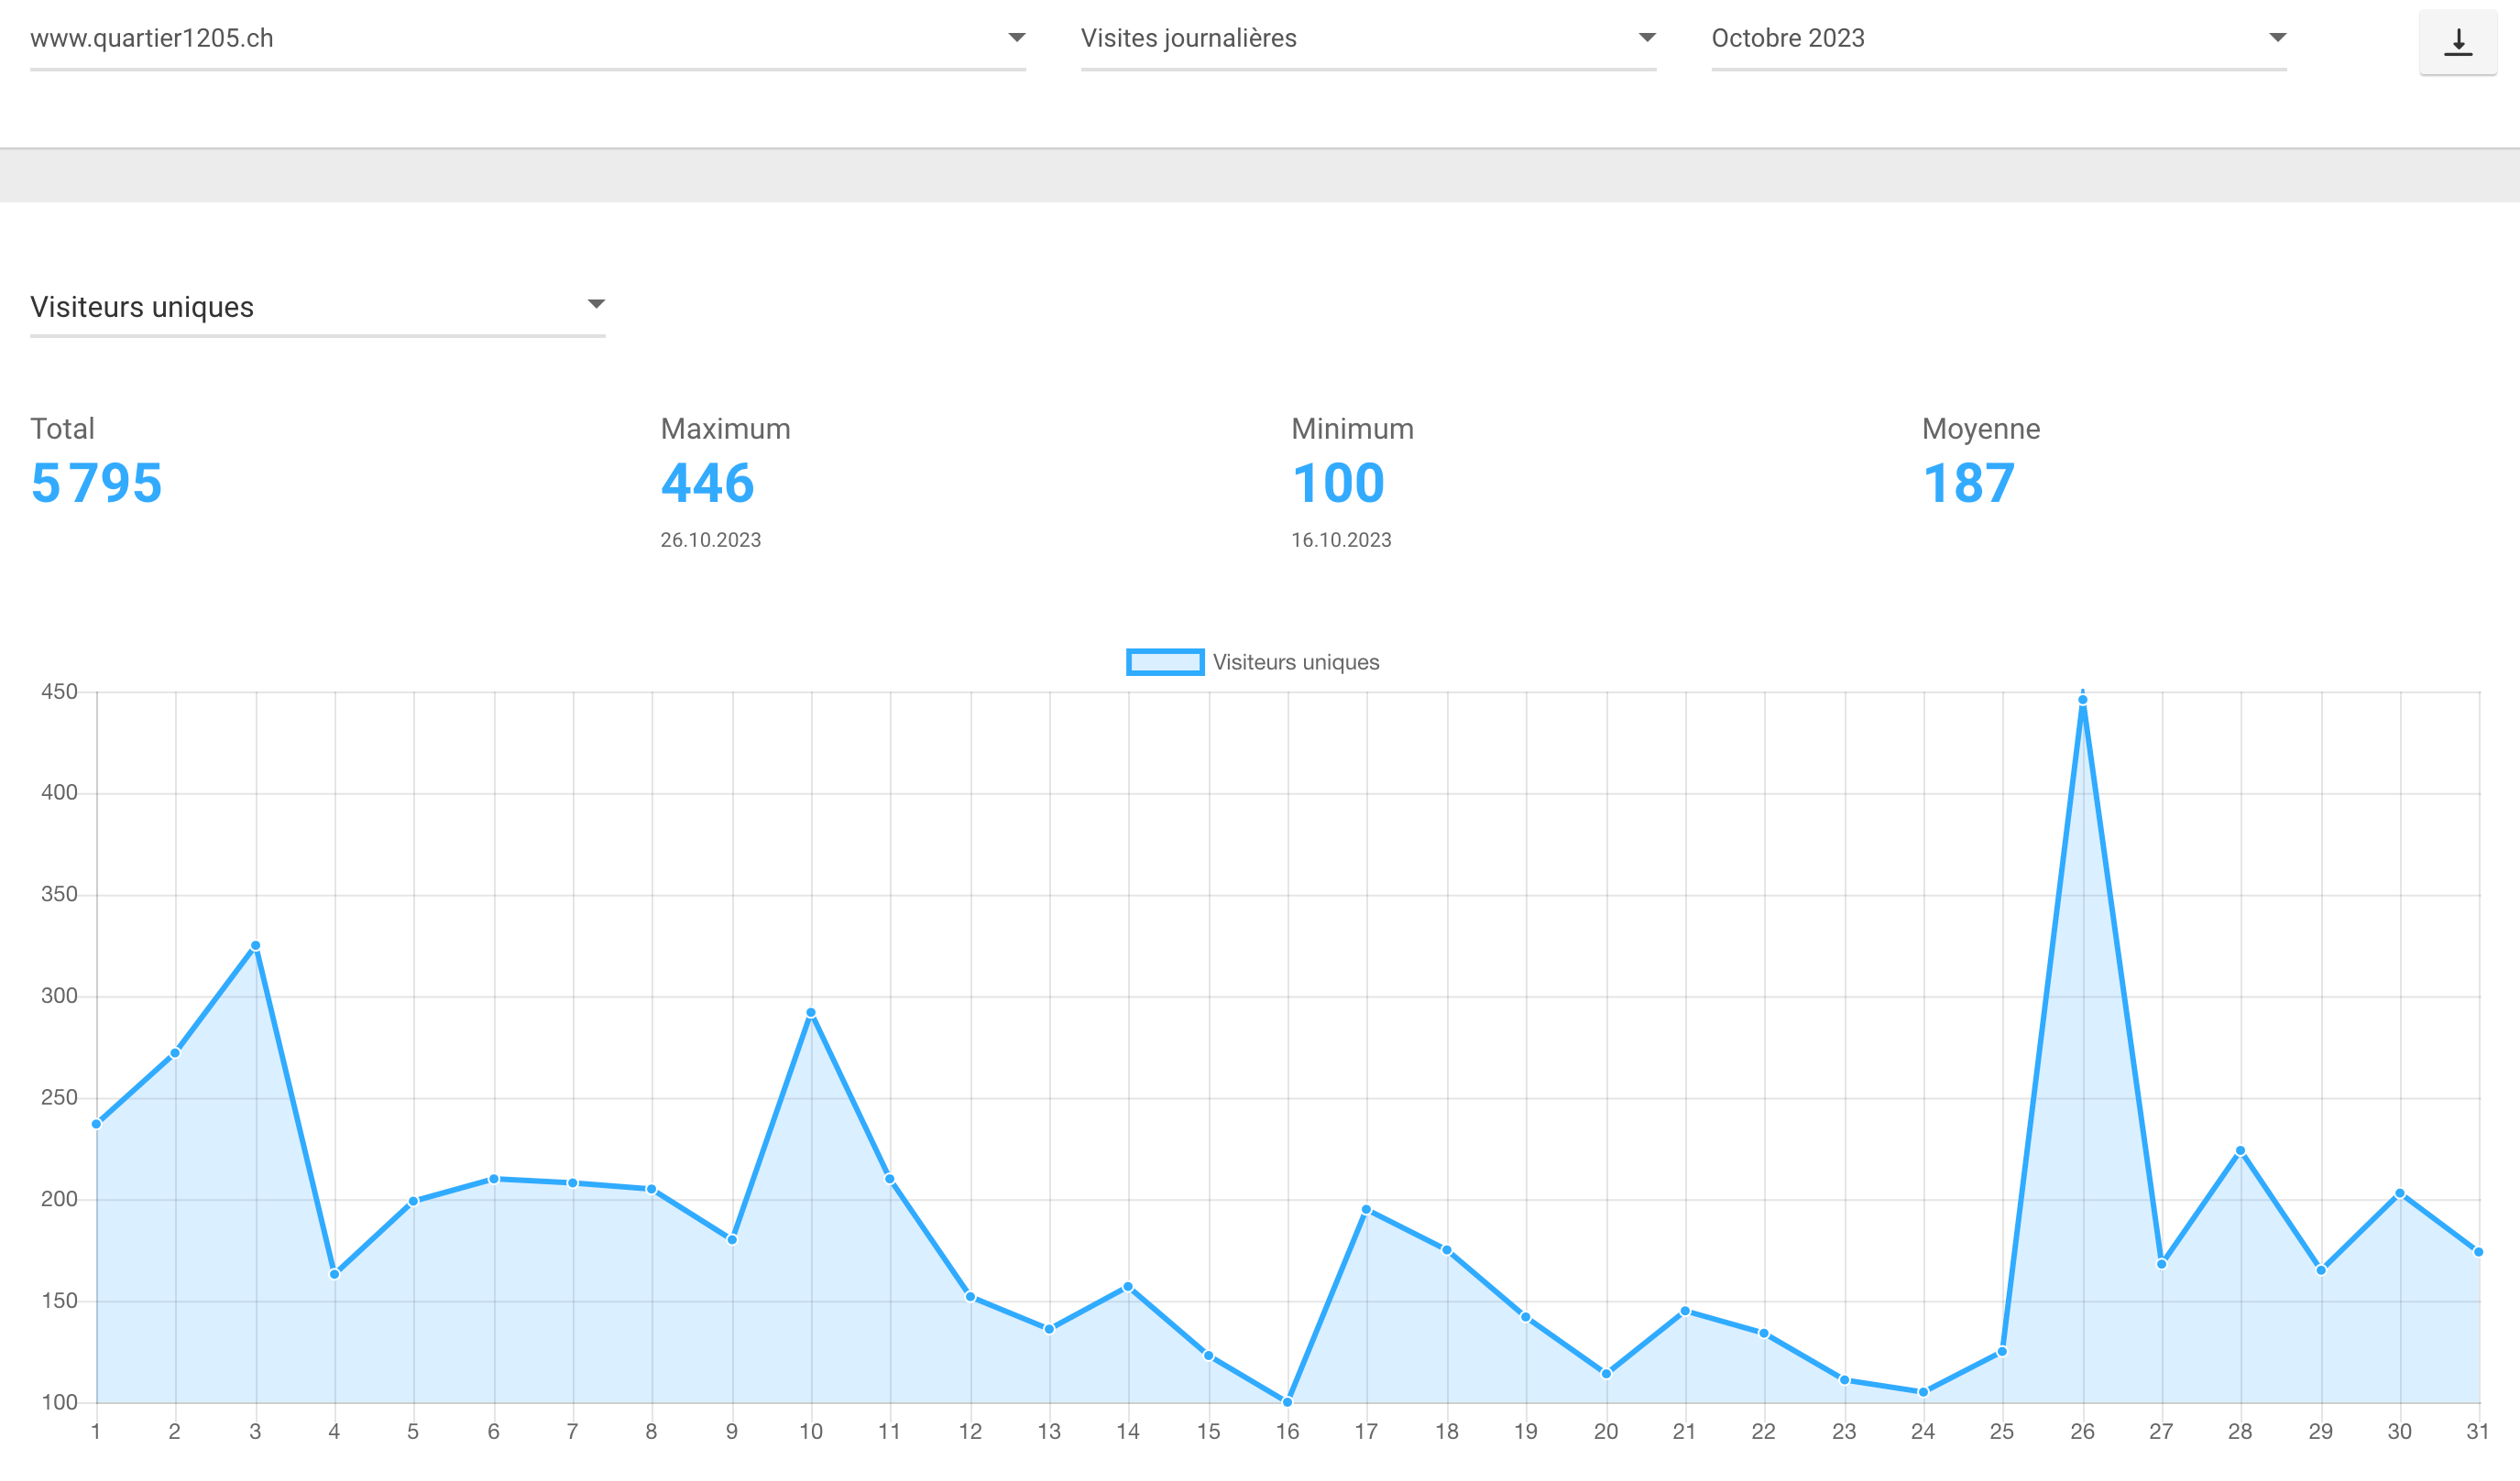
Task: Open the www.quartier1205.ch site dropdown
Action: tap(528, 39)
